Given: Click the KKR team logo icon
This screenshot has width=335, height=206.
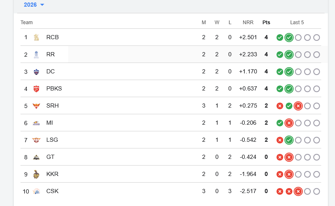Looking at the screenshot, I should 37,174.
